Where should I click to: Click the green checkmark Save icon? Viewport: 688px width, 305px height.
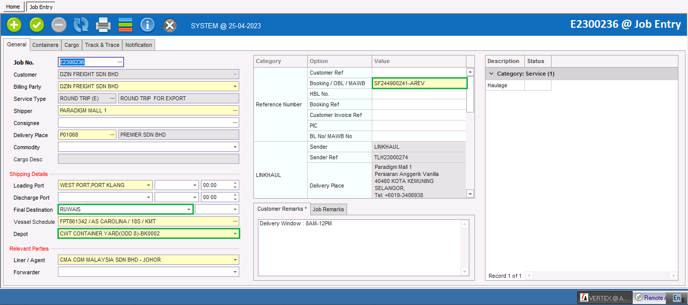pos(37,25)
